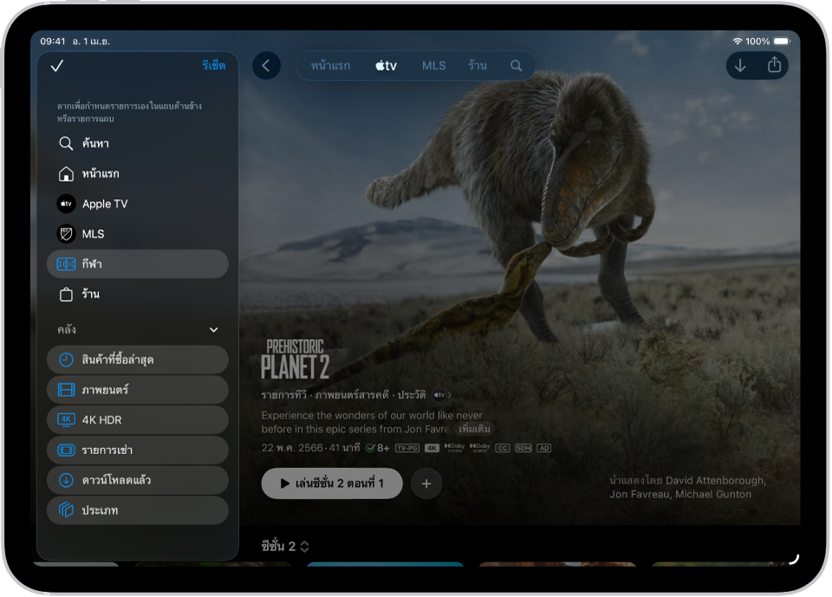Open หน้าแรก home in sidebar

point(138,173)
